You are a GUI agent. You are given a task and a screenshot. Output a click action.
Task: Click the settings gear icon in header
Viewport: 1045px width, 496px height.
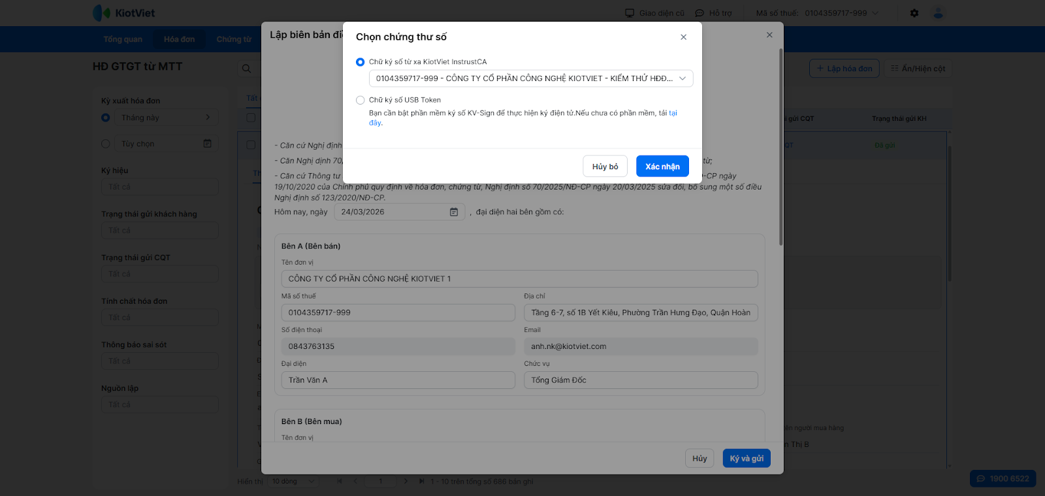click(914, 13)
